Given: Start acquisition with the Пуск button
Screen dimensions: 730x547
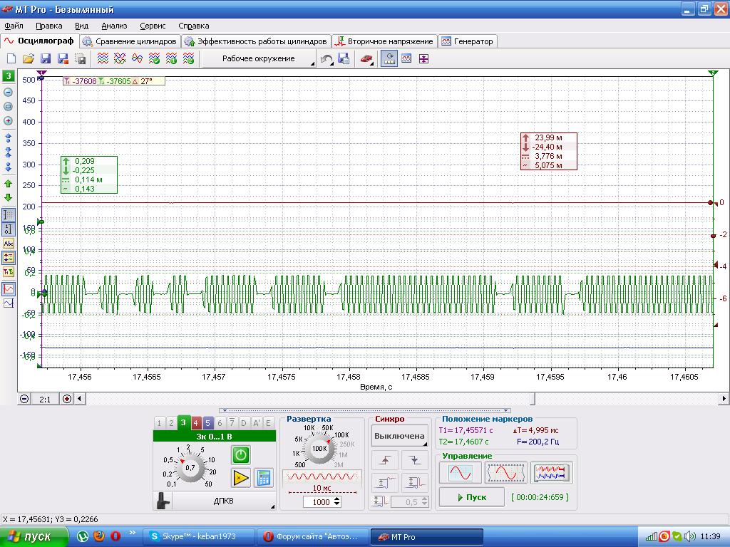Looking at the screenshot, I should tap(472, 497).
